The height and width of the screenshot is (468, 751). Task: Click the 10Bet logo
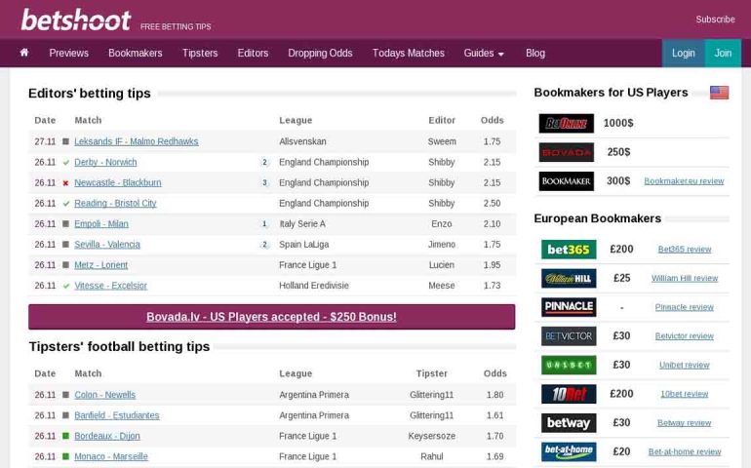point(569,394)
